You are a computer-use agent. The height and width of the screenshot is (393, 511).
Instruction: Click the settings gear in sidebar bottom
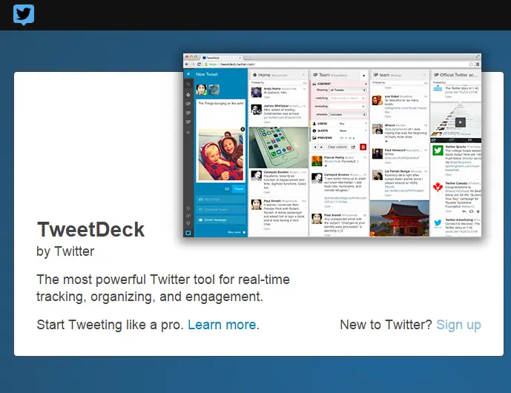[x=188, y=223]
